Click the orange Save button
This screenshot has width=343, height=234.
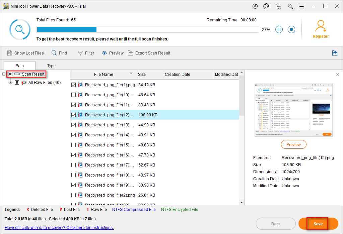click(x=318, y=224)
